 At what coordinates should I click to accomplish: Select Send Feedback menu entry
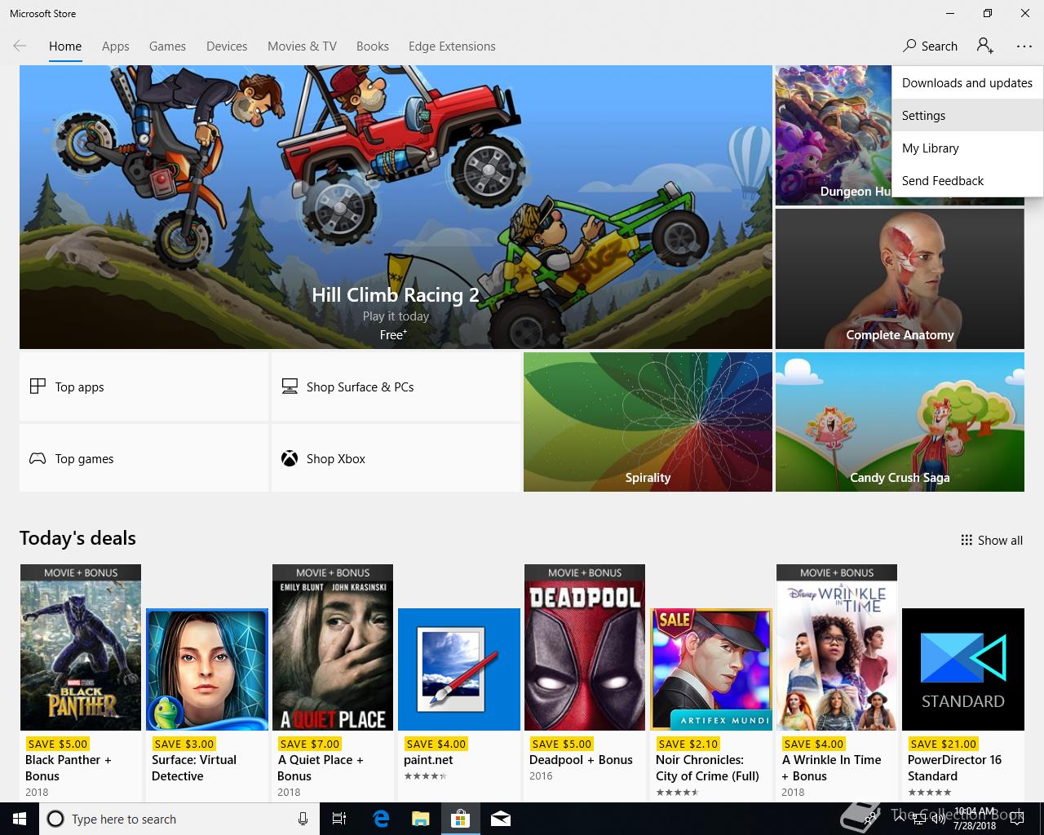pyautogui.click(x=967, y=181)
